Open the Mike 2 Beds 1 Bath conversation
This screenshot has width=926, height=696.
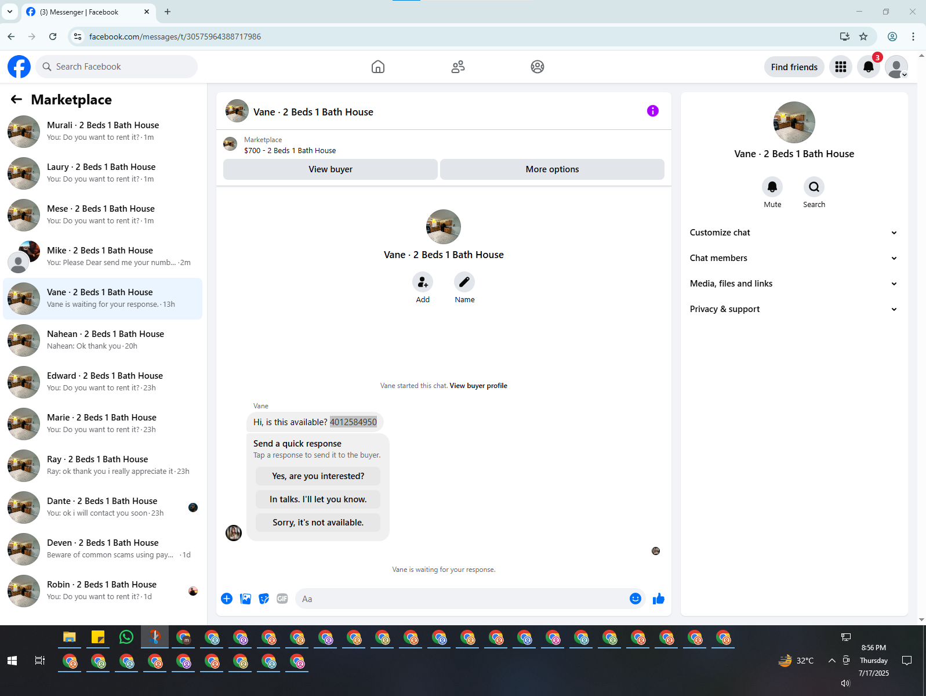[103, 257]
